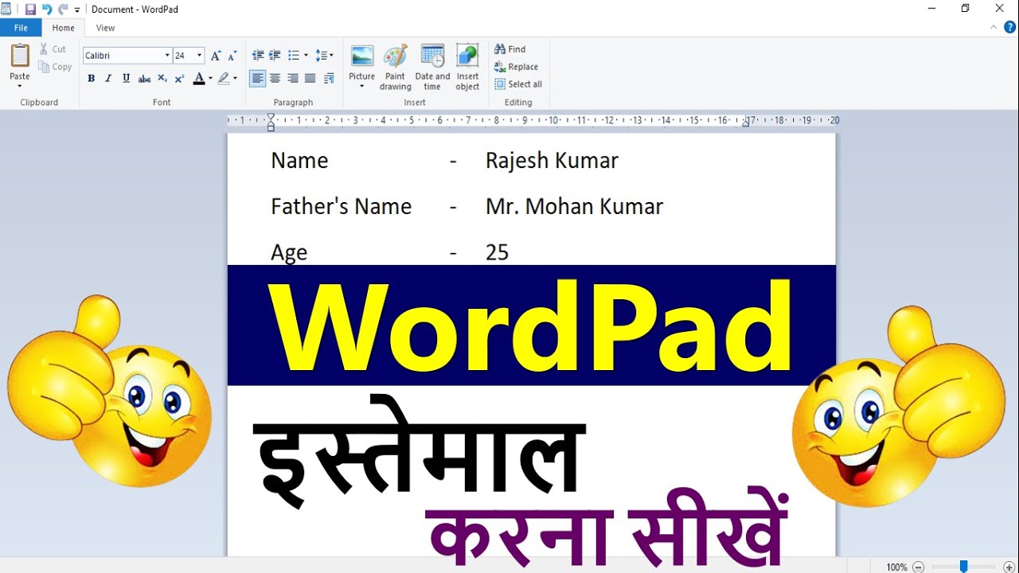Click Replace in the Editing group
Image resolution: width=1019 pixels, height=573 pixels.
[x=516, y=67]
